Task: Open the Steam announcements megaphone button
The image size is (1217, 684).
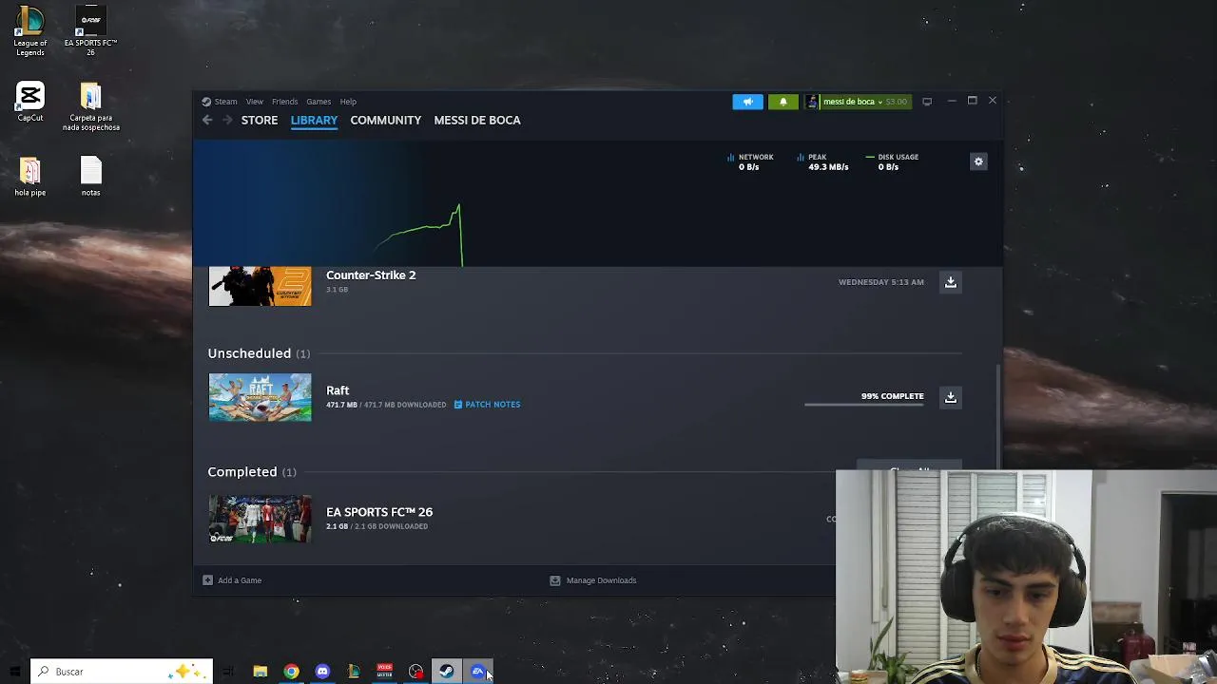Action: 747,102
